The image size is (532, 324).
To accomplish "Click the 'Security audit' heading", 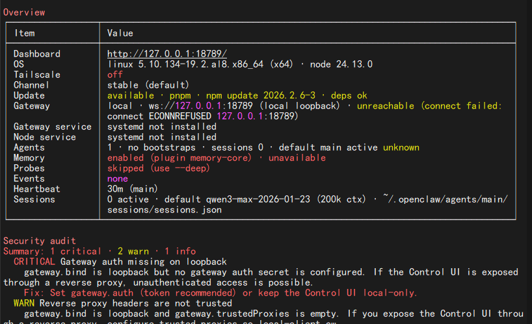I will click(40, 241).
